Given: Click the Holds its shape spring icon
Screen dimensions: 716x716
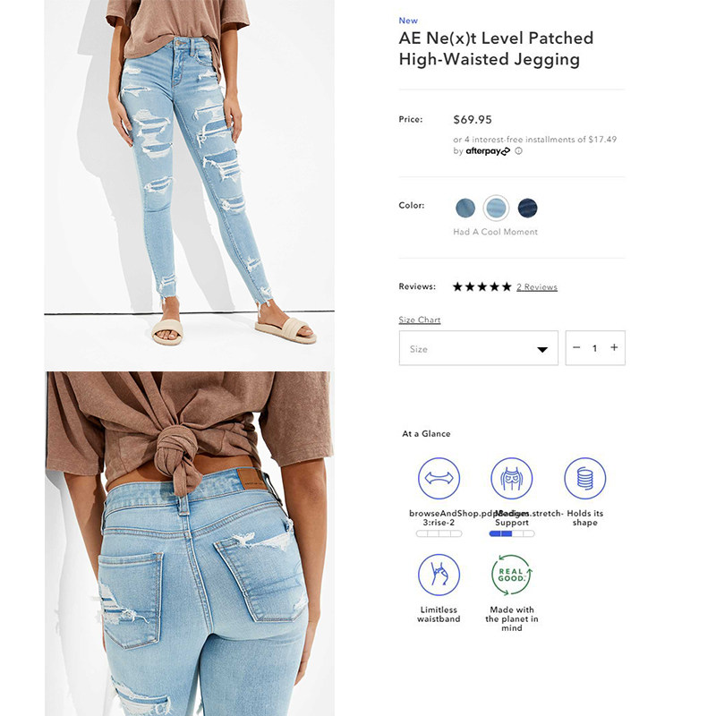Looking at the screenshot, I should (x=585, y=478).
